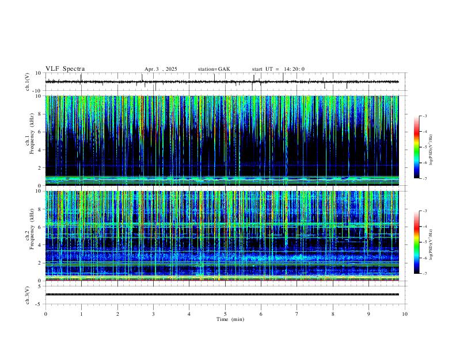456x352 pixels.
Task: Click the '-3' value on upper colorbar
Action: 424,116
